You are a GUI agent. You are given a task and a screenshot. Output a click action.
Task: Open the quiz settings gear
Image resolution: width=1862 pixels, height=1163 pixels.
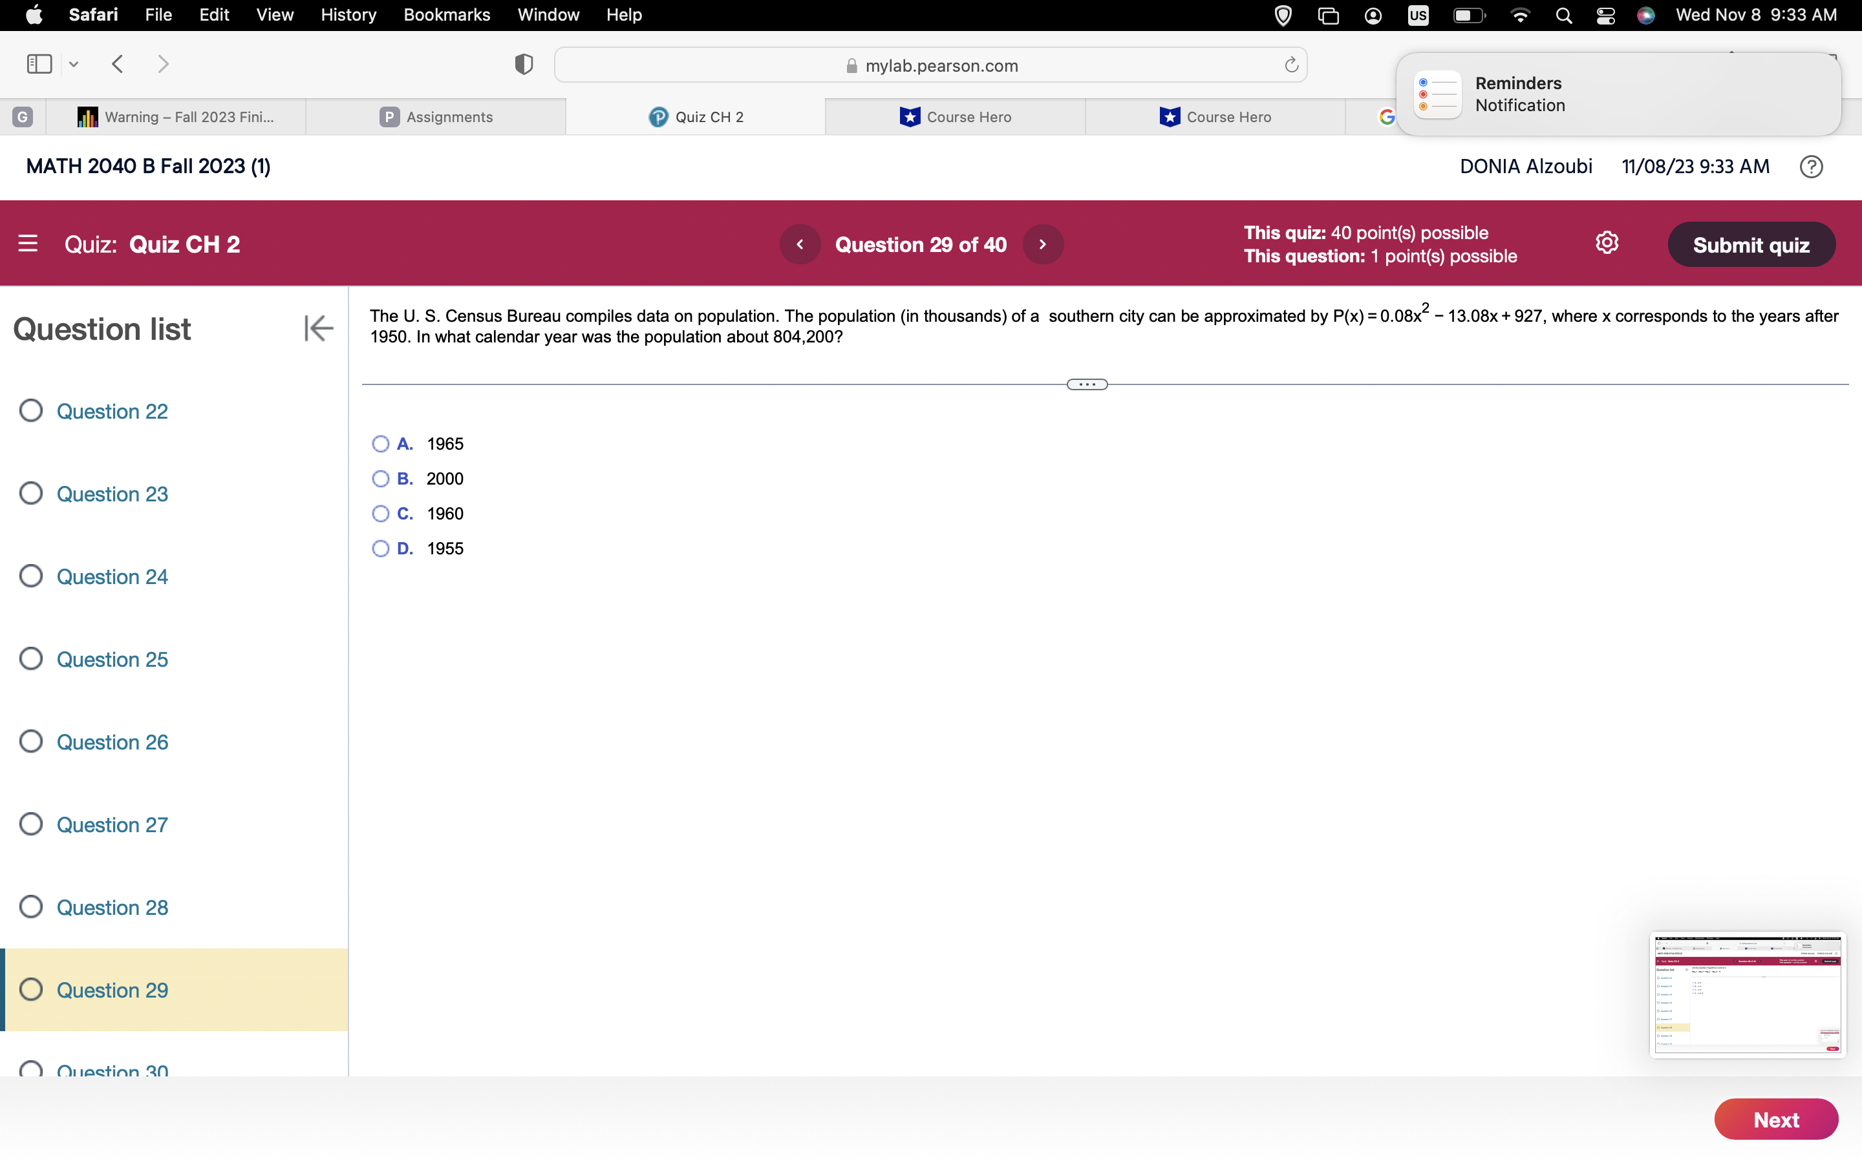tap(1607, 242)
